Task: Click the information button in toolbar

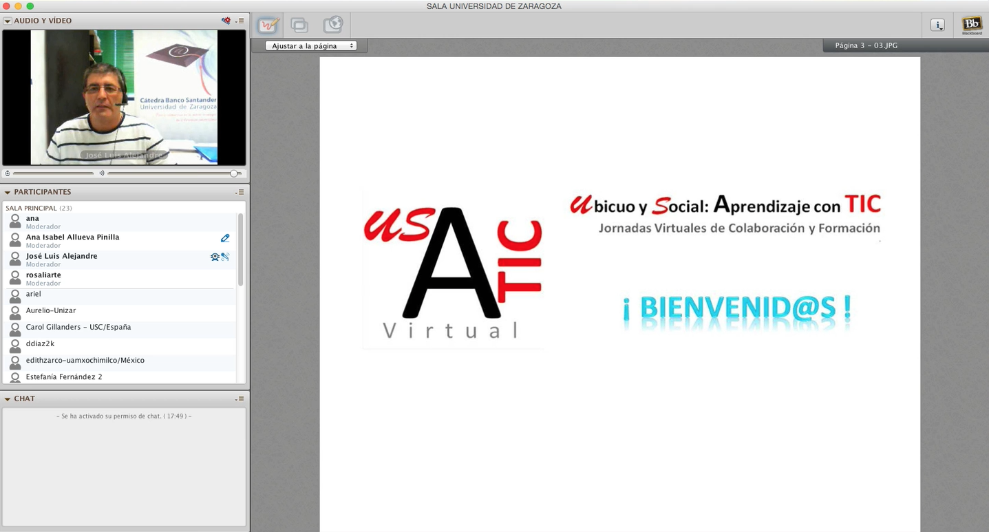Action: (937, 25)
